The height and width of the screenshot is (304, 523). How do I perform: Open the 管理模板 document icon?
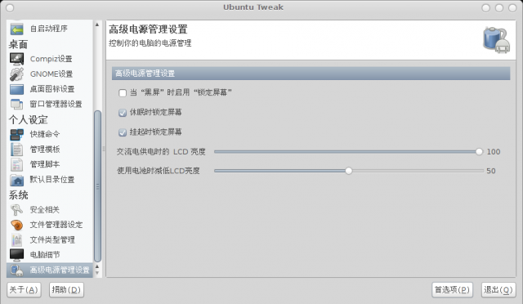(x=16, y=150)
